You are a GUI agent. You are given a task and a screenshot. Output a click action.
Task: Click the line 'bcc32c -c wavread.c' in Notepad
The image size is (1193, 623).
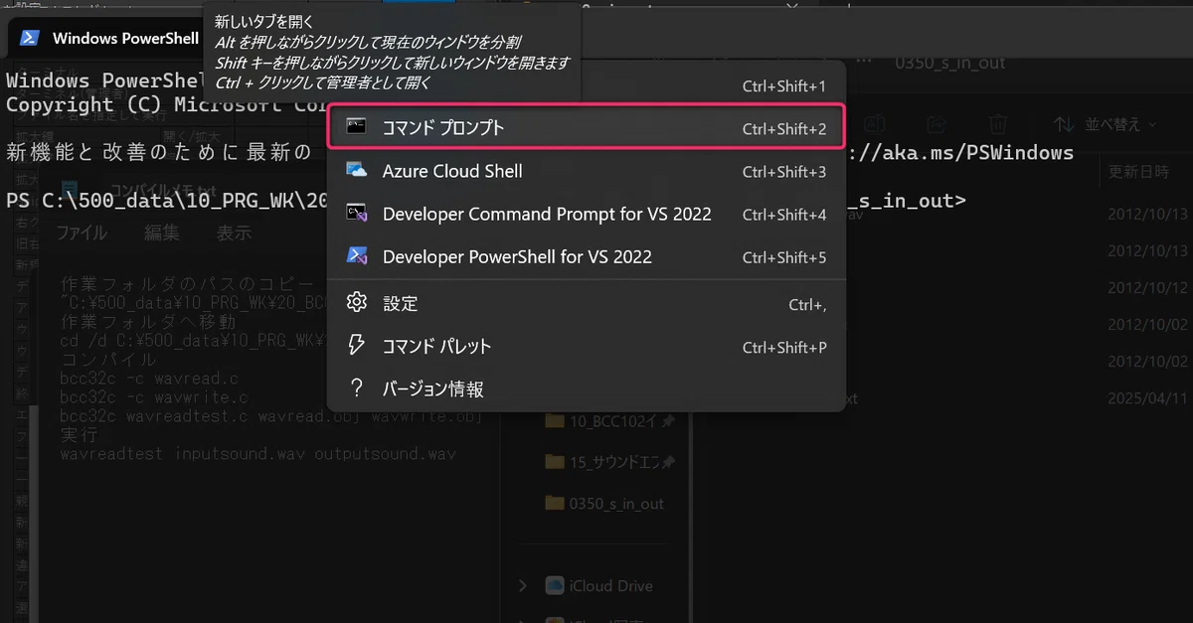click(151, 378)
